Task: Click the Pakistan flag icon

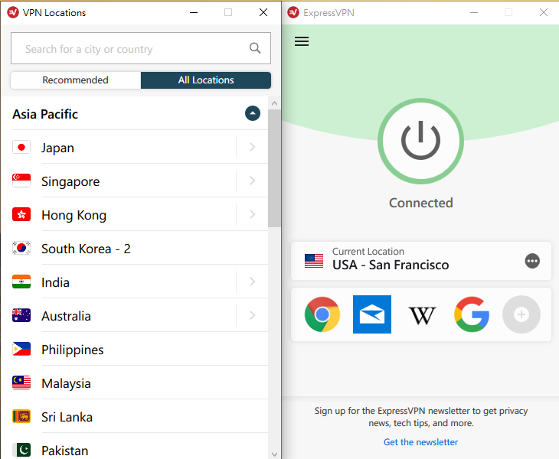Action: (x=21, y=450)
